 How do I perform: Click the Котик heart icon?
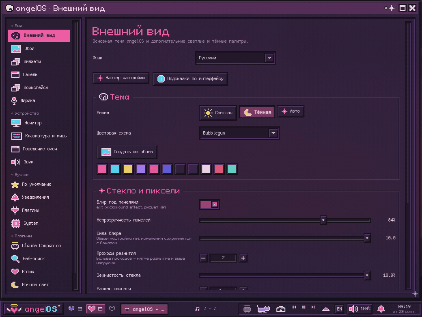tap(15, 271)
